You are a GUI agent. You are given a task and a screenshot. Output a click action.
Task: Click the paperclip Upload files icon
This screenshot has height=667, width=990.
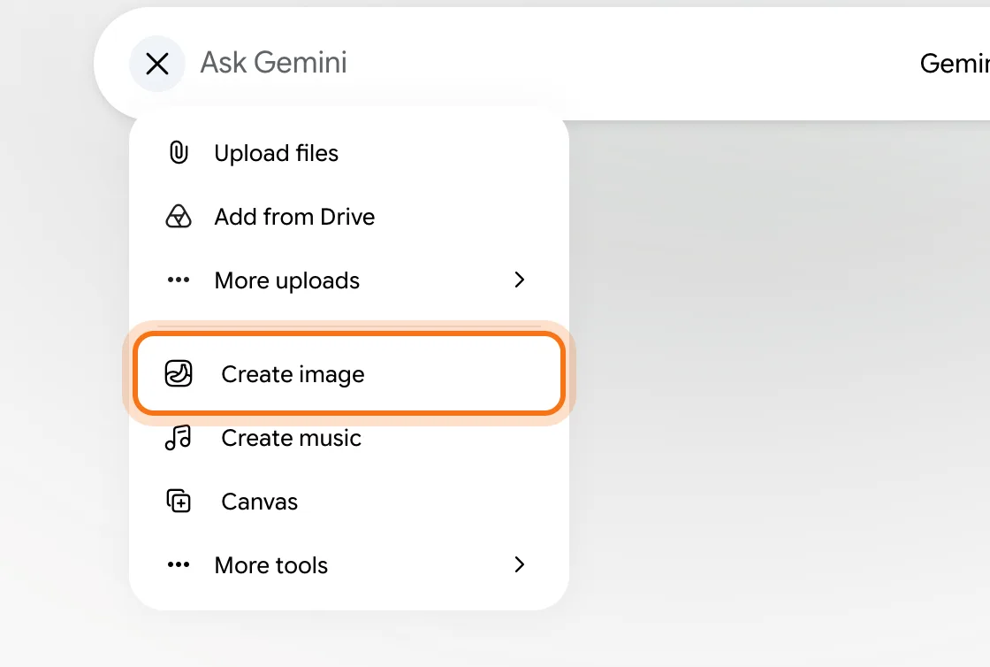[179, 153]
